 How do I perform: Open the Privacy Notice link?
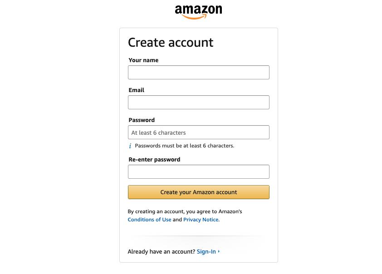tap(201, 220)
